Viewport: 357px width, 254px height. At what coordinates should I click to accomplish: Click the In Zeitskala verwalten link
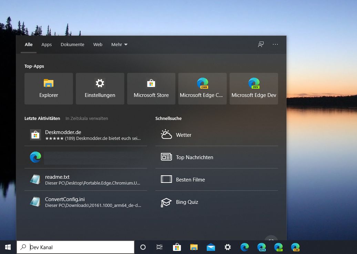click(87, 118)
